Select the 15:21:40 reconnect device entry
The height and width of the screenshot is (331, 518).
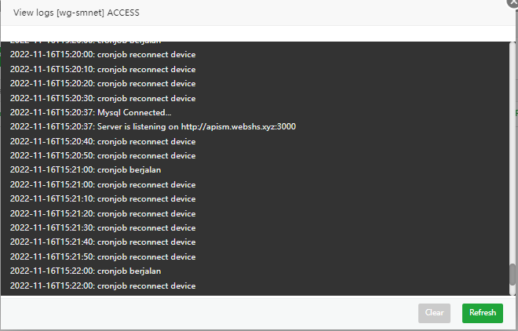102,242
